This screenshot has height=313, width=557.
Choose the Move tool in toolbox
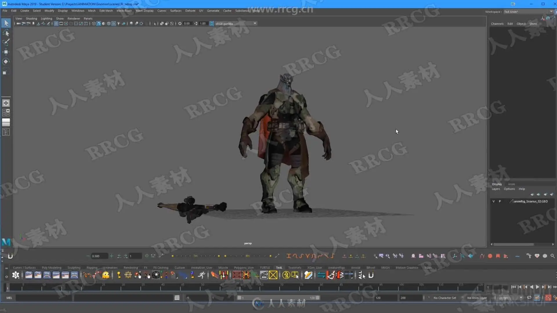point(6,52)
